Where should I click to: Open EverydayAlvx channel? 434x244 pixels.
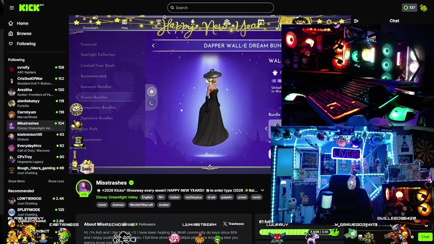[x=36, y=148]
